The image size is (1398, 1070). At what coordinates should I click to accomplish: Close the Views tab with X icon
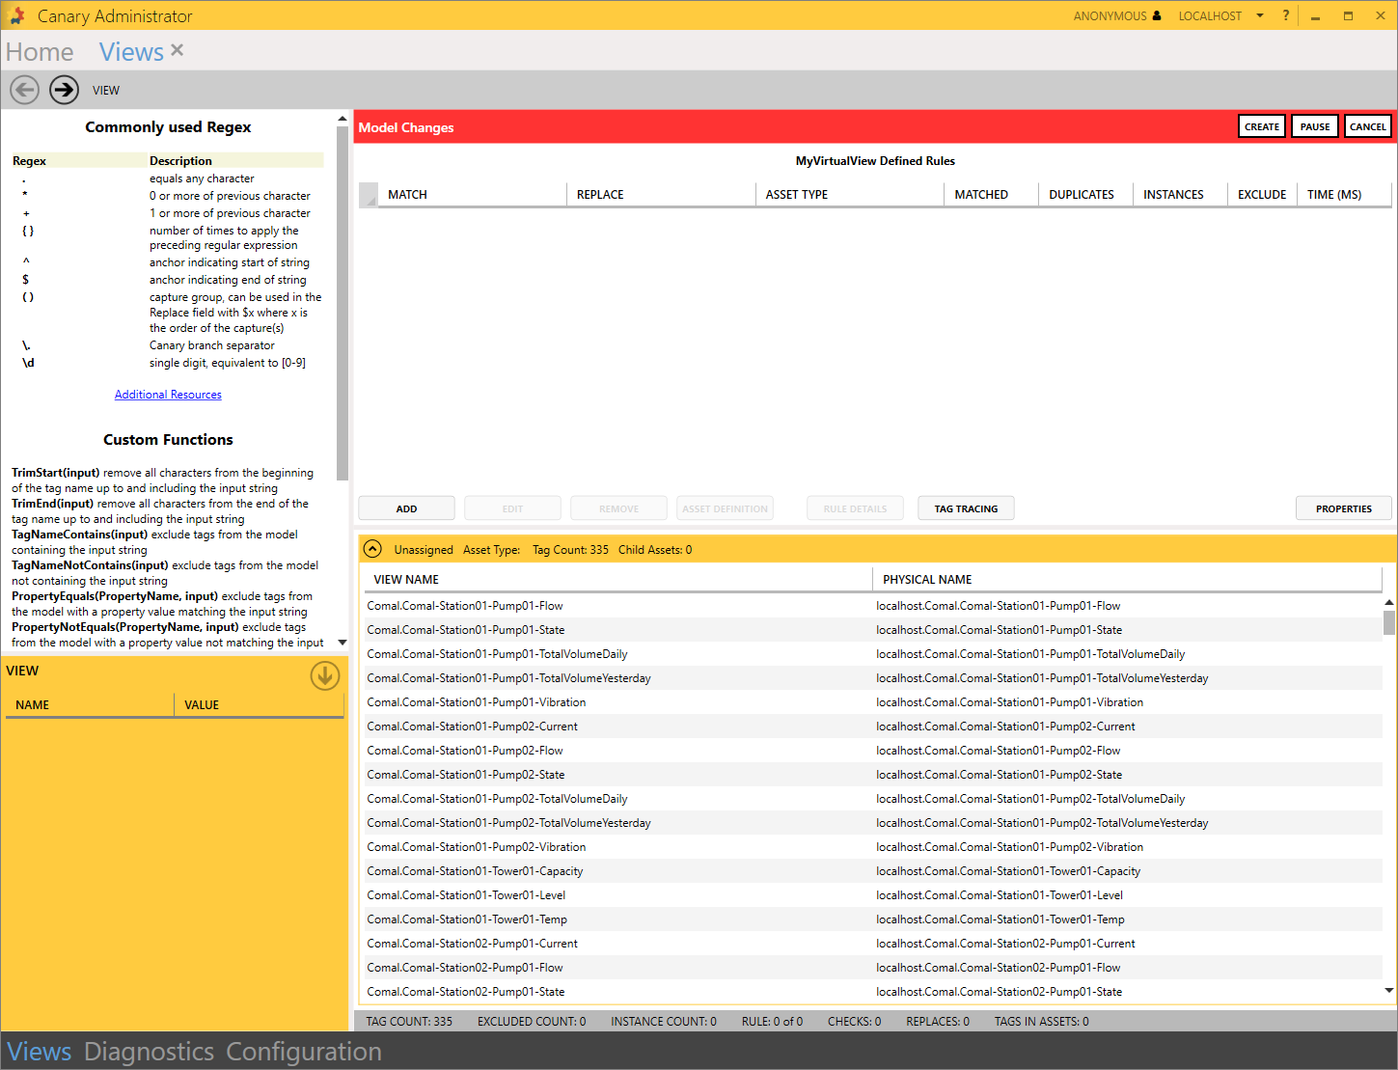[177, 50]
